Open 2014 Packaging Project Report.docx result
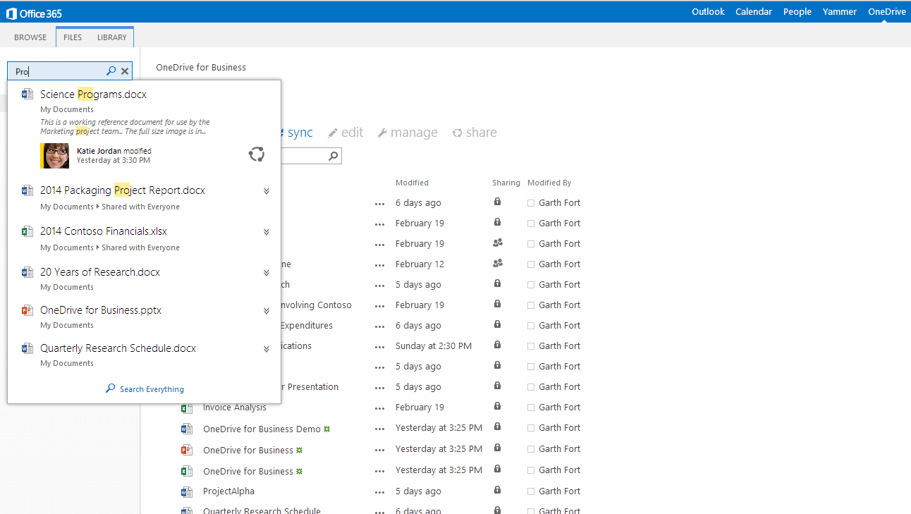This screenshot has height=514, width=911. tap(123, 190)
